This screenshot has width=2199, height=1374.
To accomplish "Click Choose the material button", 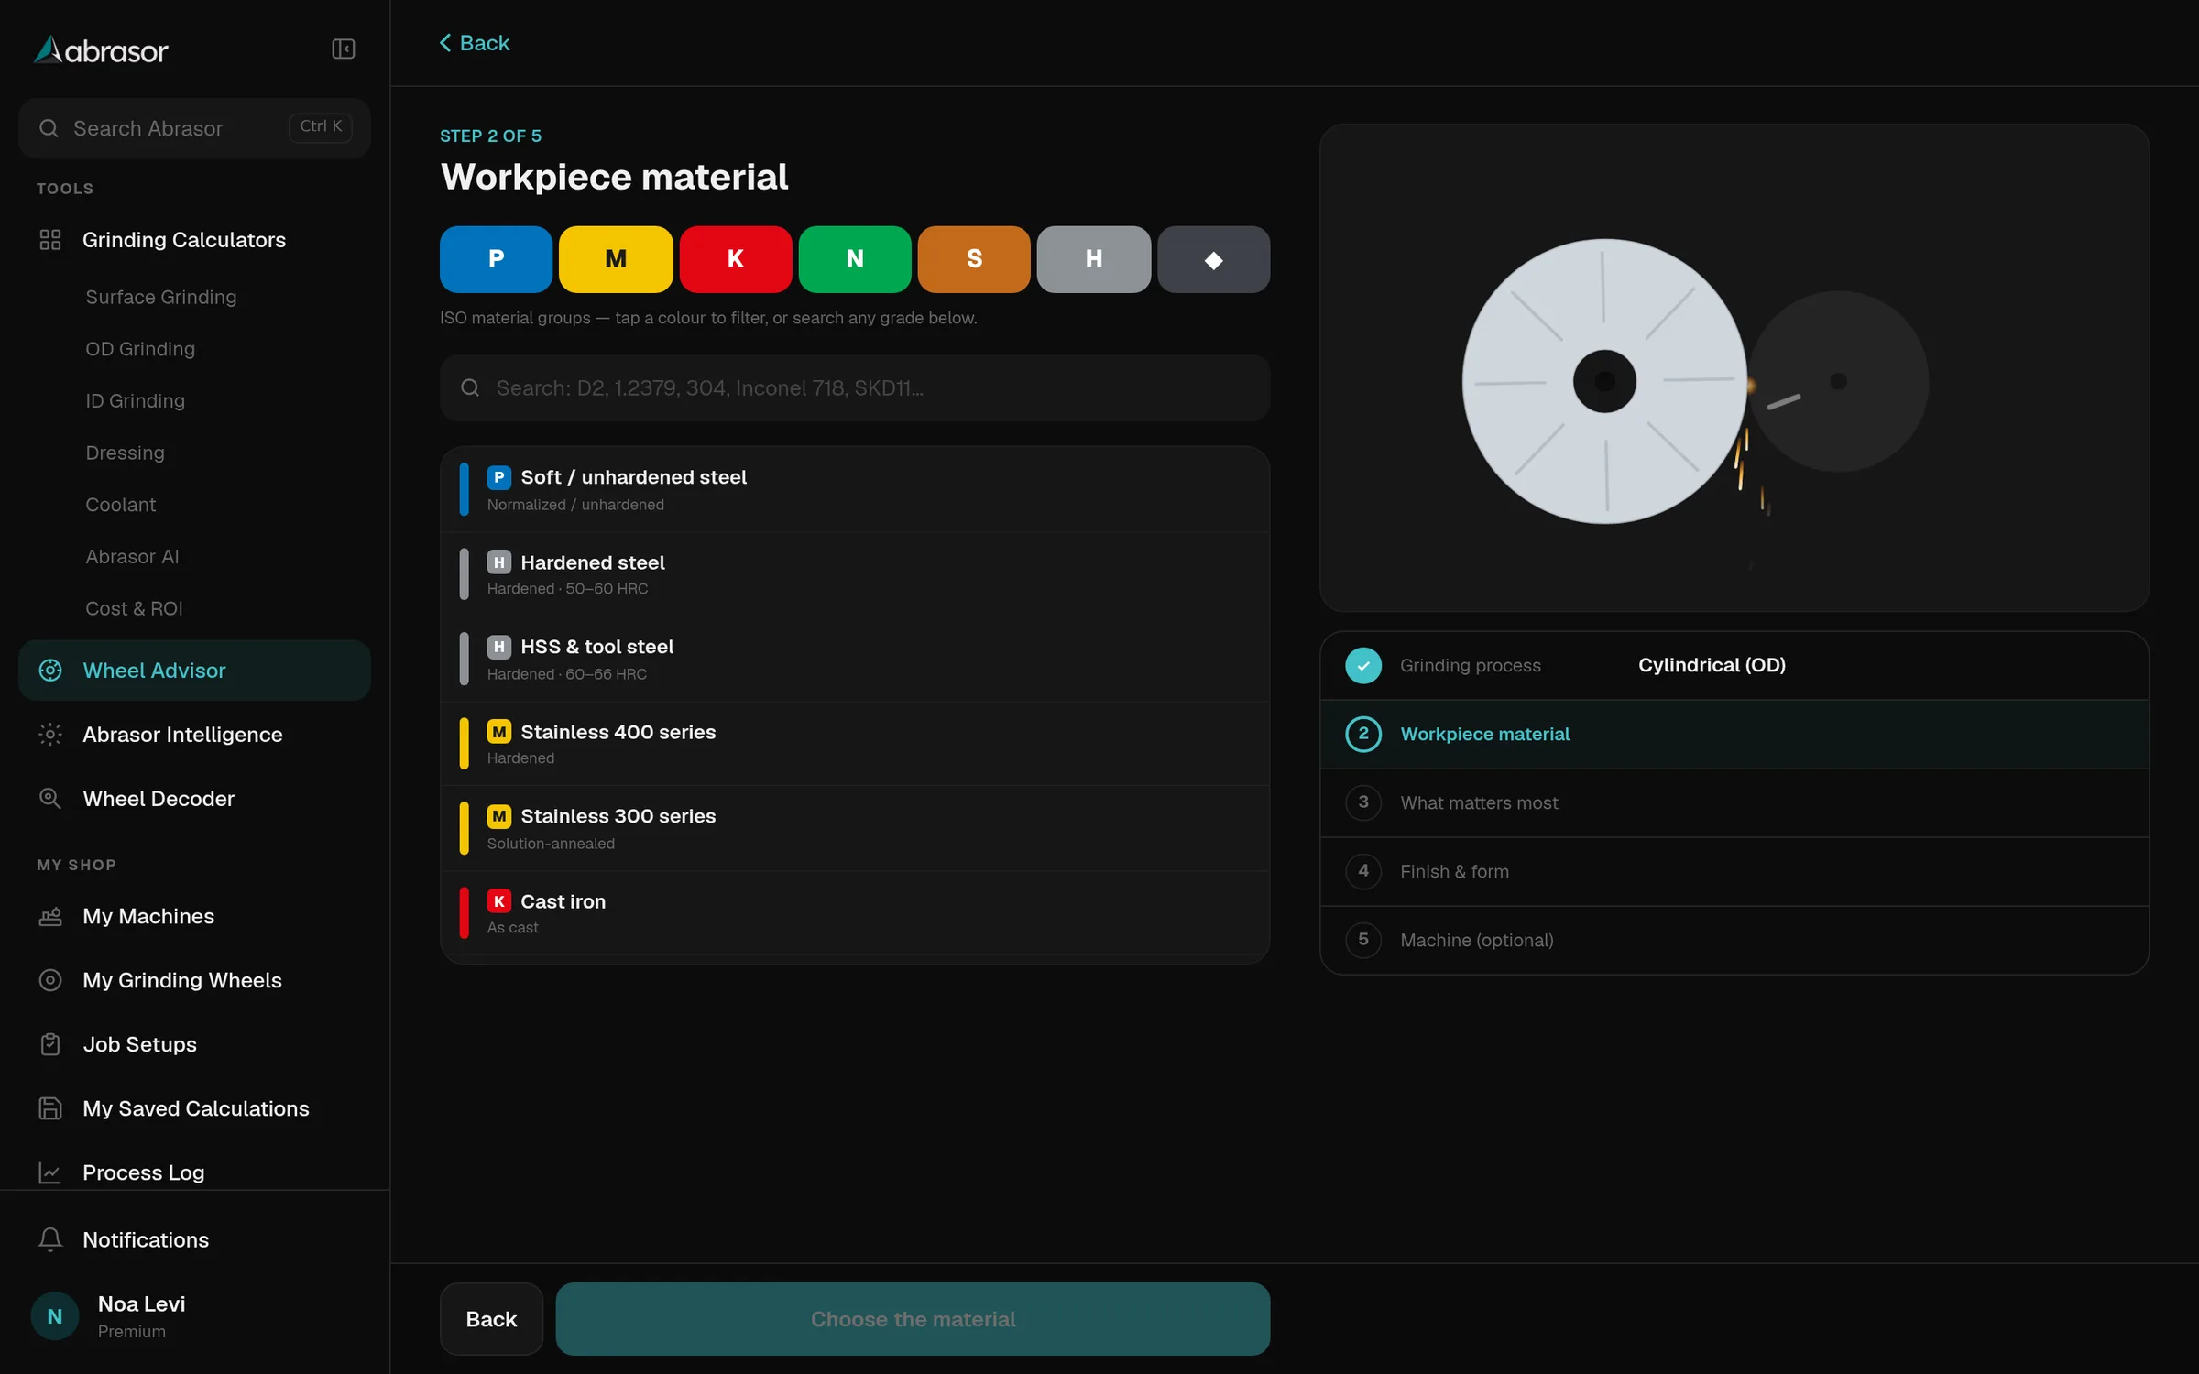I will pos(913,1319).
